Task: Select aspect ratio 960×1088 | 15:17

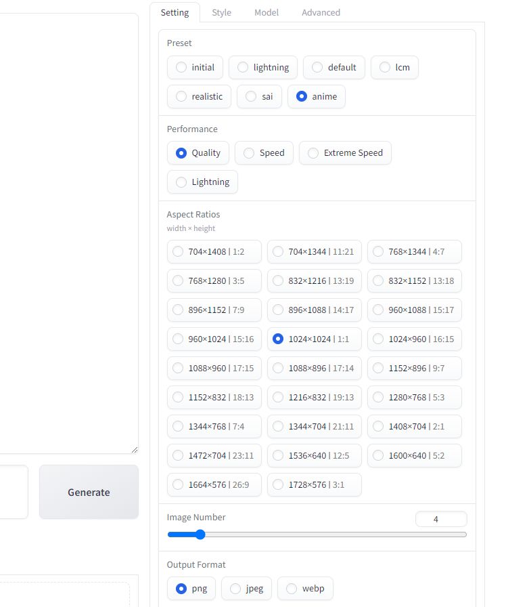Action: point(414,310)
